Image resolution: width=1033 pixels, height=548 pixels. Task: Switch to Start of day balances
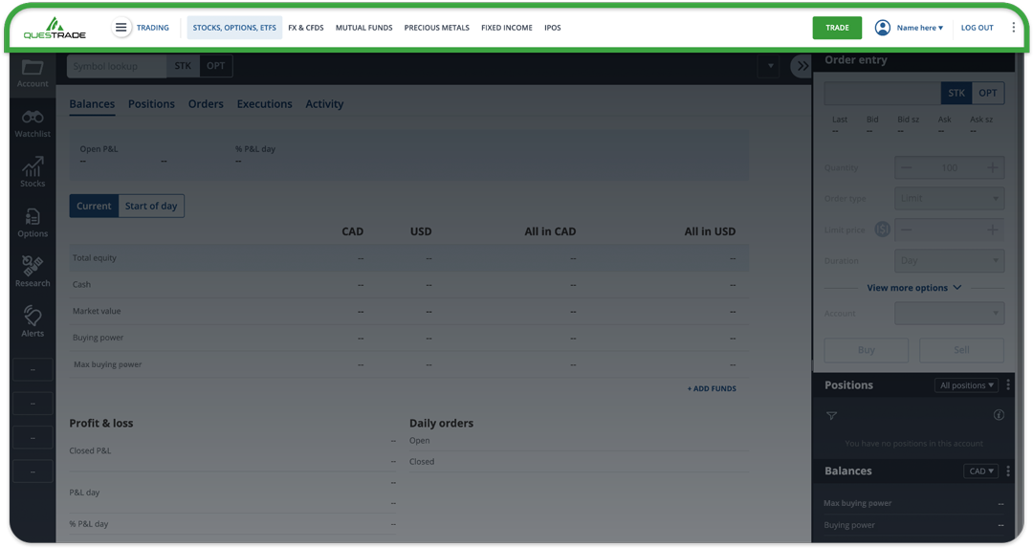pos(151,206)
